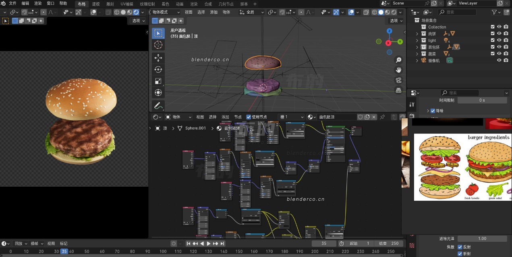
Task: Toggle the 反射 checkbox under 焦散
Action: pos(460,247)
